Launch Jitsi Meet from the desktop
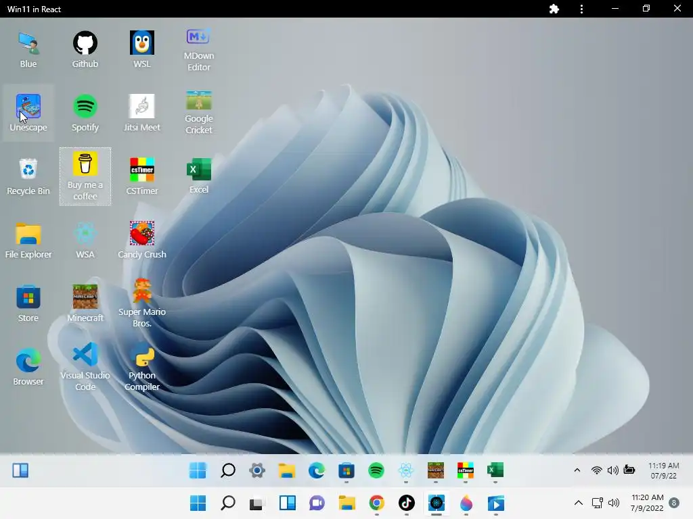Viewport: 693px width, 519px height. point(142,113)
